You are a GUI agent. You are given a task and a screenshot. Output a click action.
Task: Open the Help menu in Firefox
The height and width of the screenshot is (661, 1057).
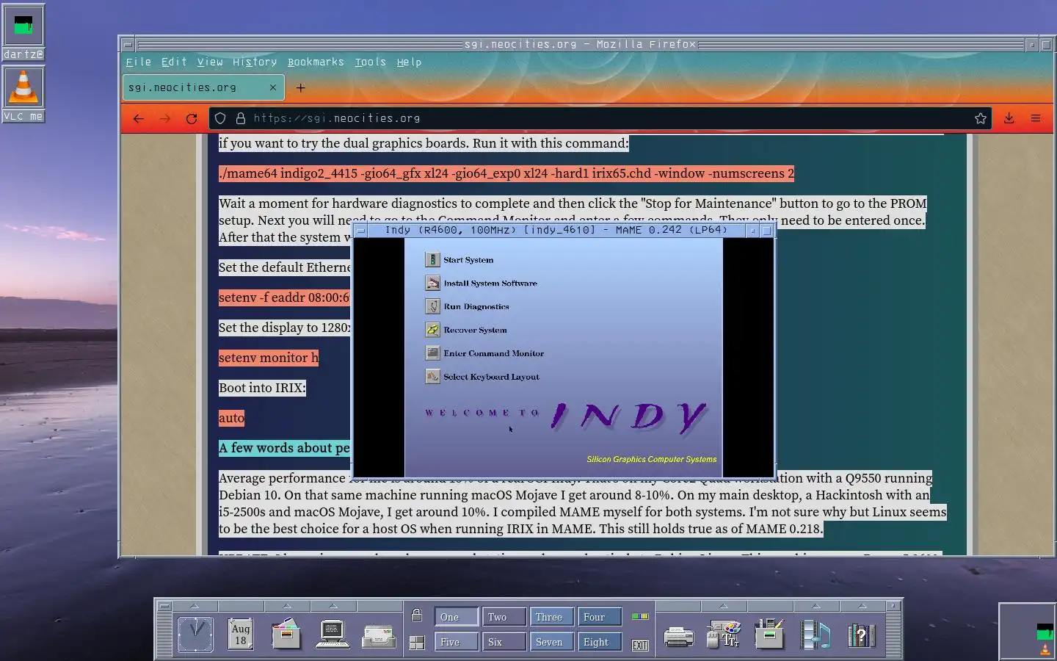pos(409,62)
